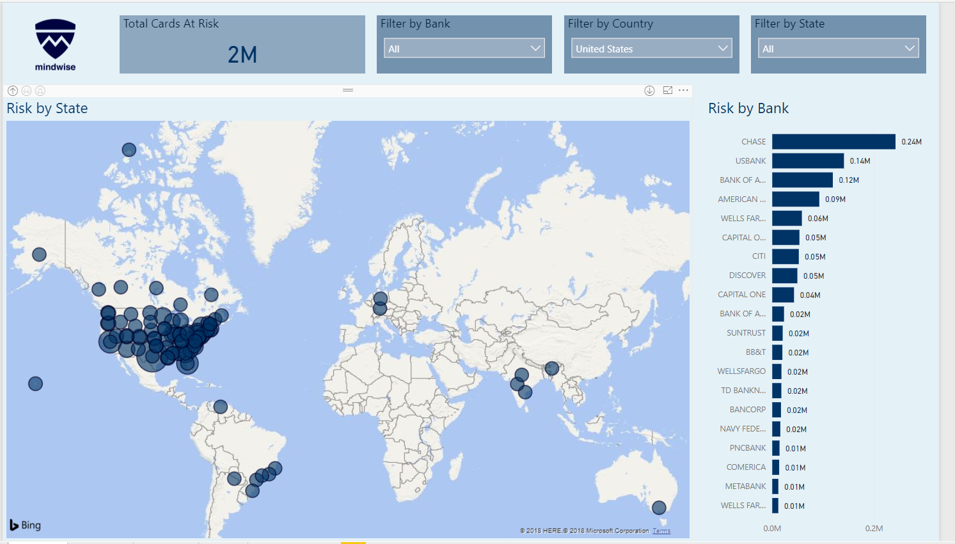This screenshot has height=544, width=955.
Task: Select the go-to-next-level drill icon
Action: click(x=26, y=90)
